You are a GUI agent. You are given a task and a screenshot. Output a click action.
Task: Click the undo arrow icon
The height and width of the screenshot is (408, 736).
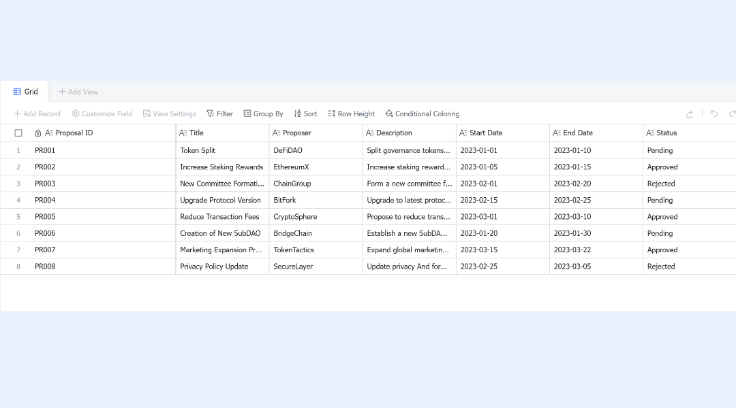tap(714, 114)
